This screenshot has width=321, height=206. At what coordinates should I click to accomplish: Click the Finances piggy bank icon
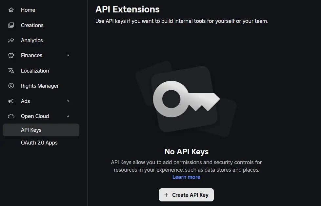click(11, 55)
